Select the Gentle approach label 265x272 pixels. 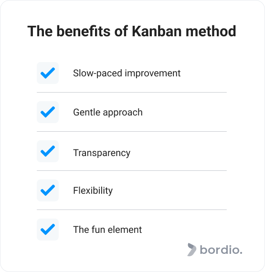tap(108, 113)
